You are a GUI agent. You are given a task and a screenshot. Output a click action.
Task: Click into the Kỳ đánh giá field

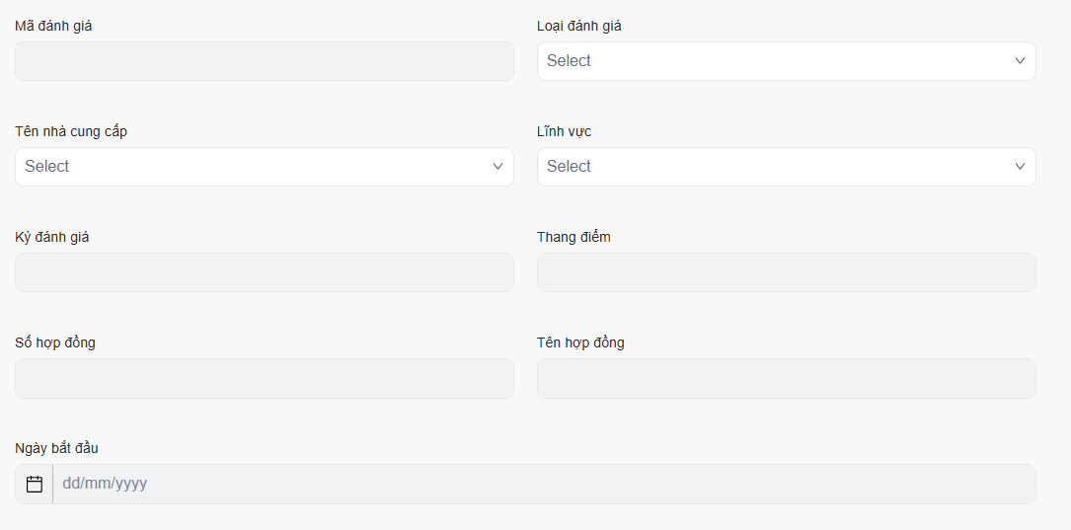pos(264,272)
